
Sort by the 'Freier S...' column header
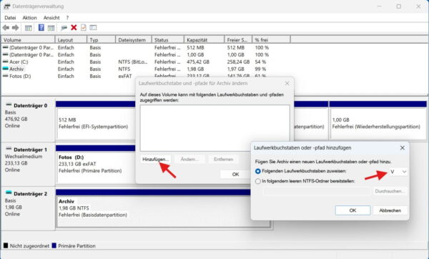click(238, 40)
